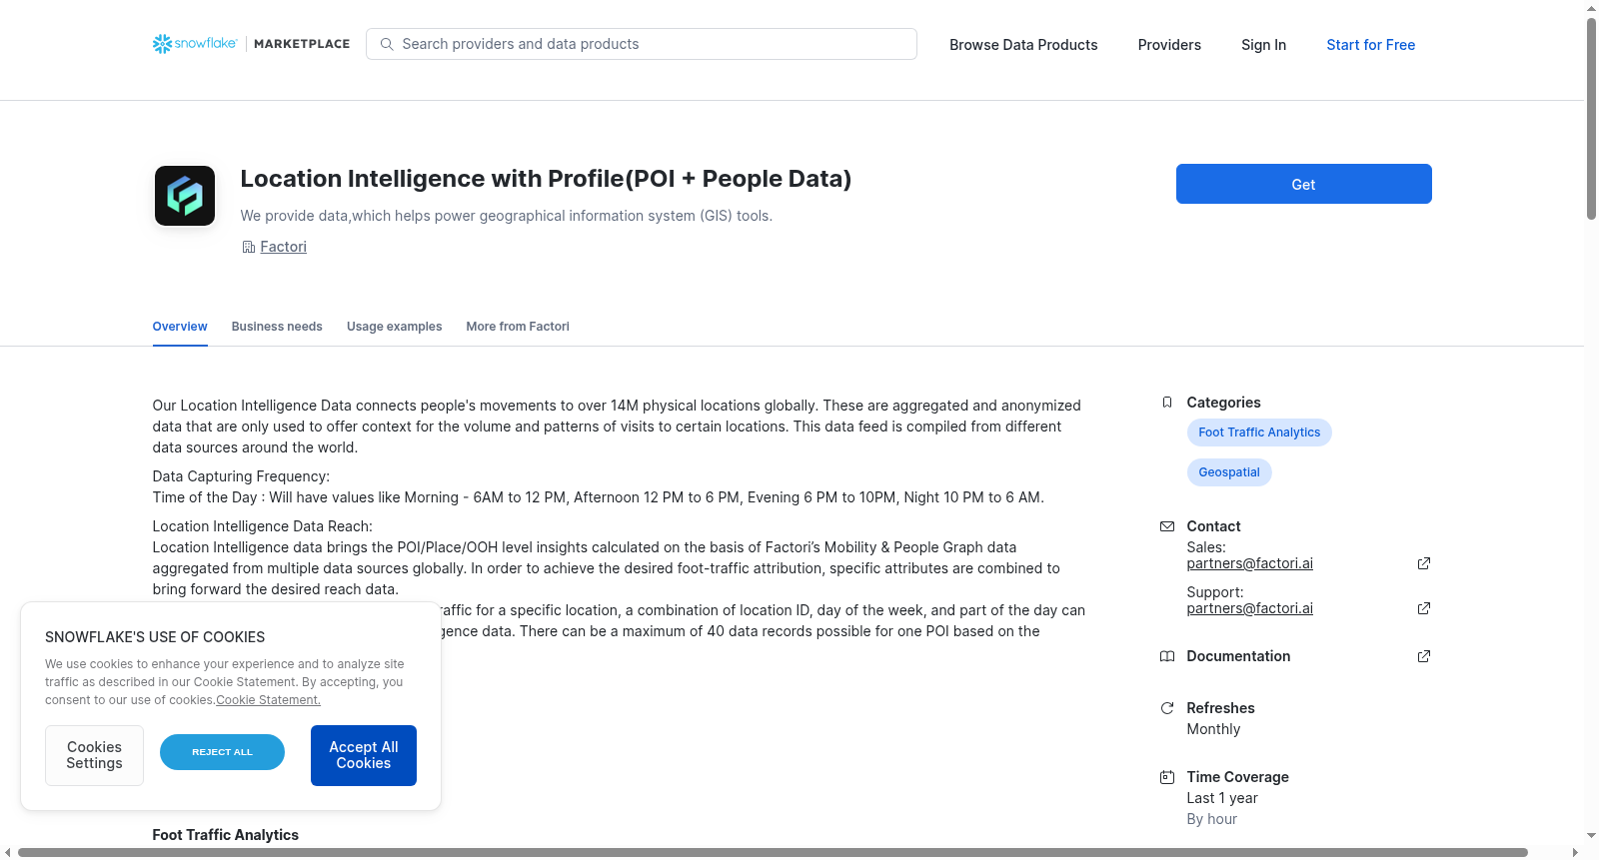
Task: Switch to the Business needs tab
Action: click(x=277, y=327)
